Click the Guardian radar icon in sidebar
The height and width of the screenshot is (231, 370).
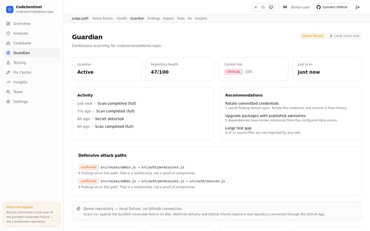pos(8,53)
